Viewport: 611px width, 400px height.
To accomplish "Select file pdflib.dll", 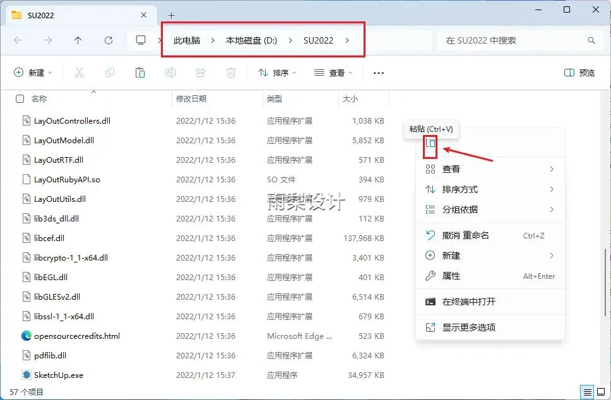I will pos(50,355).
